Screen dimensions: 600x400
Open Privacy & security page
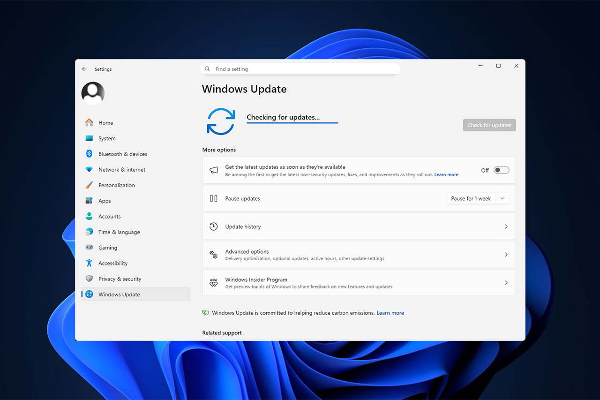[136, 279]
